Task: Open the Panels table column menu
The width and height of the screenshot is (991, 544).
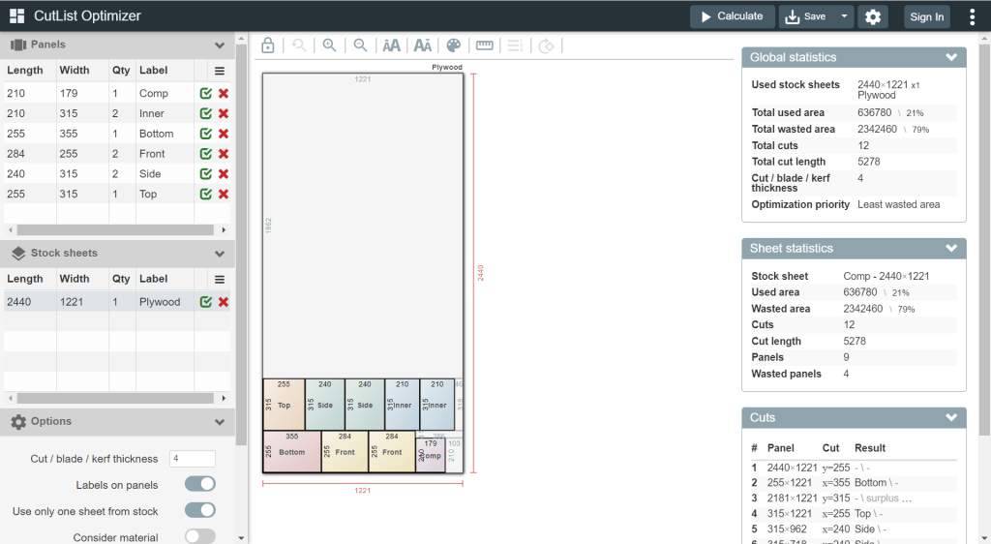Action: [220, 71]
